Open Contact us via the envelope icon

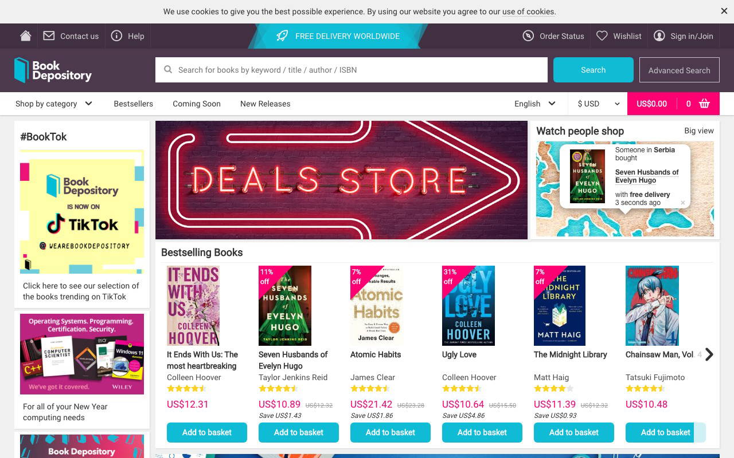[48, 35]
